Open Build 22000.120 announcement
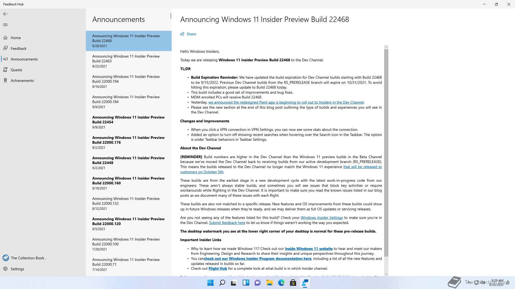Image resolution: width=515 pixels, height=289 pixels. (129, 224)
